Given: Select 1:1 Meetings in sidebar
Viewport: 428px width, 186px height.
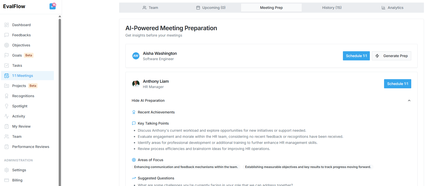Looking at the screenshot, I should tap(27, 76).
